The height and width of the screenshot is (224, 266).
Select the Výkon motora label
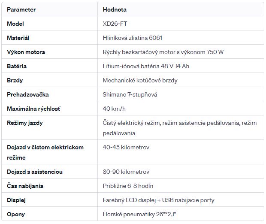click(26, 52)
